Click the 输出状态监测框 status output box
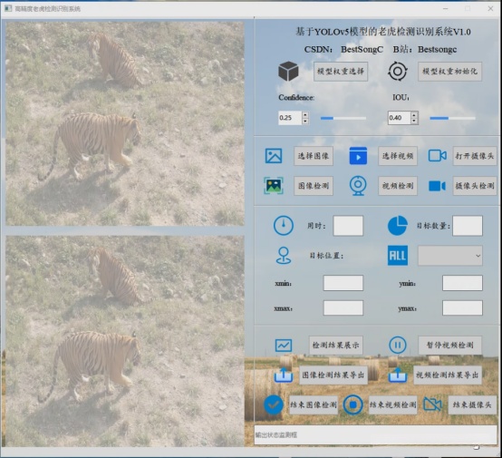 (x=375, y=435)
